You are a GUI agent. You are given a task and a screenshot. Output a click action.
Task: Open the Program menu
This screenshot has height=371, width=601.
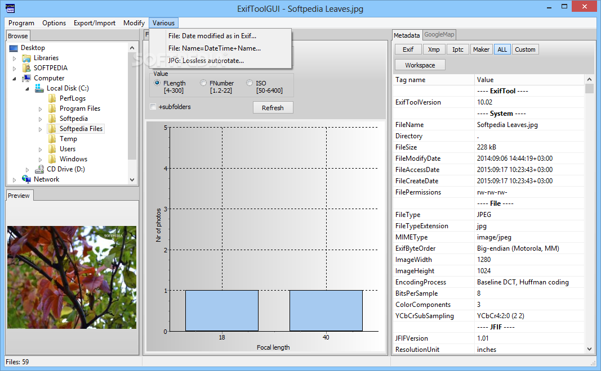pyautogui.click(x=21, y=23)
